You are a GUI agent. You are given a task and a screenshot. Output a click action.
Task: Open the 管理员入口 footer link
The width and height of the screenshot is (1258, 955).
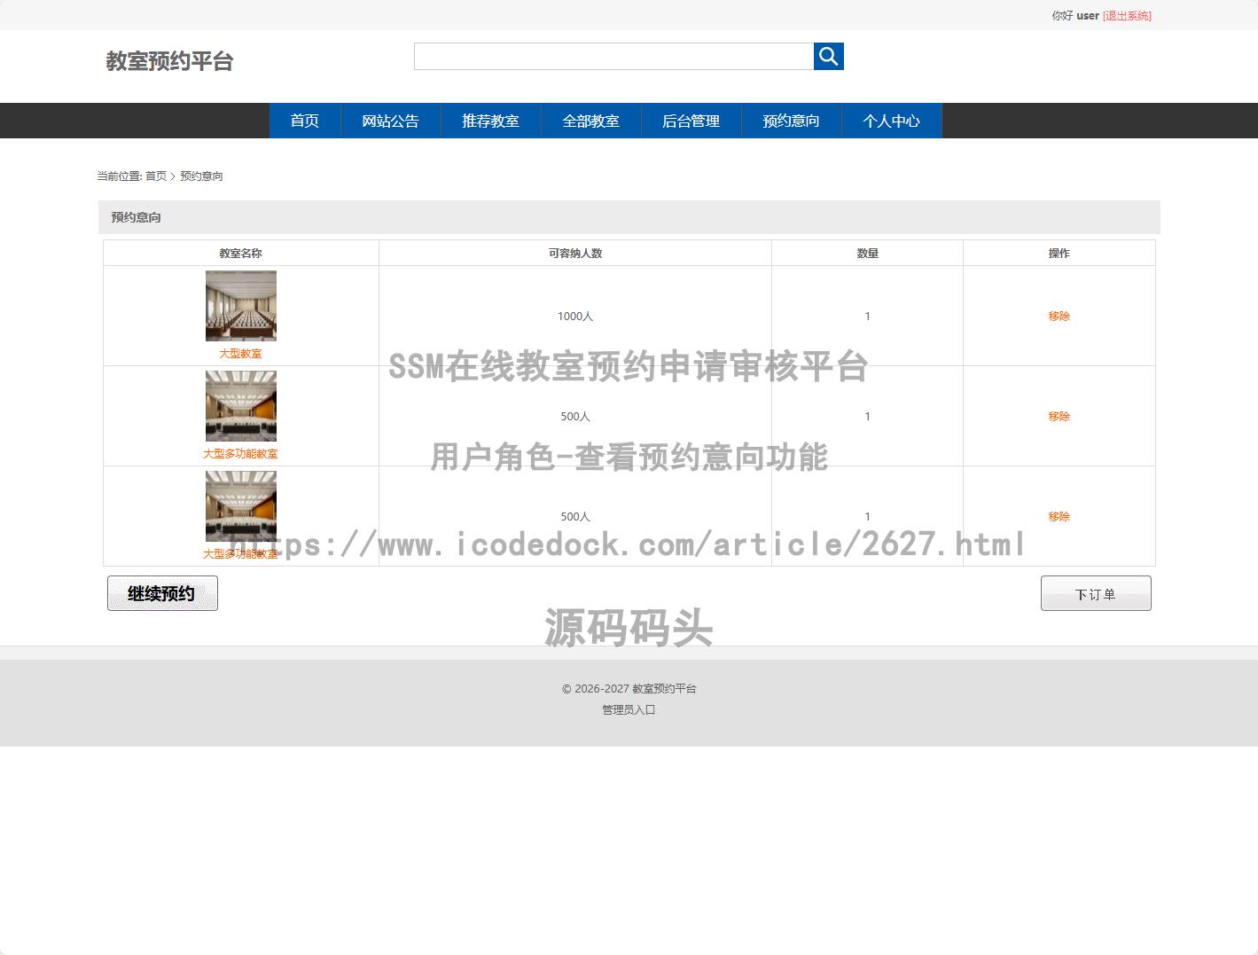(x=629, y=710)
